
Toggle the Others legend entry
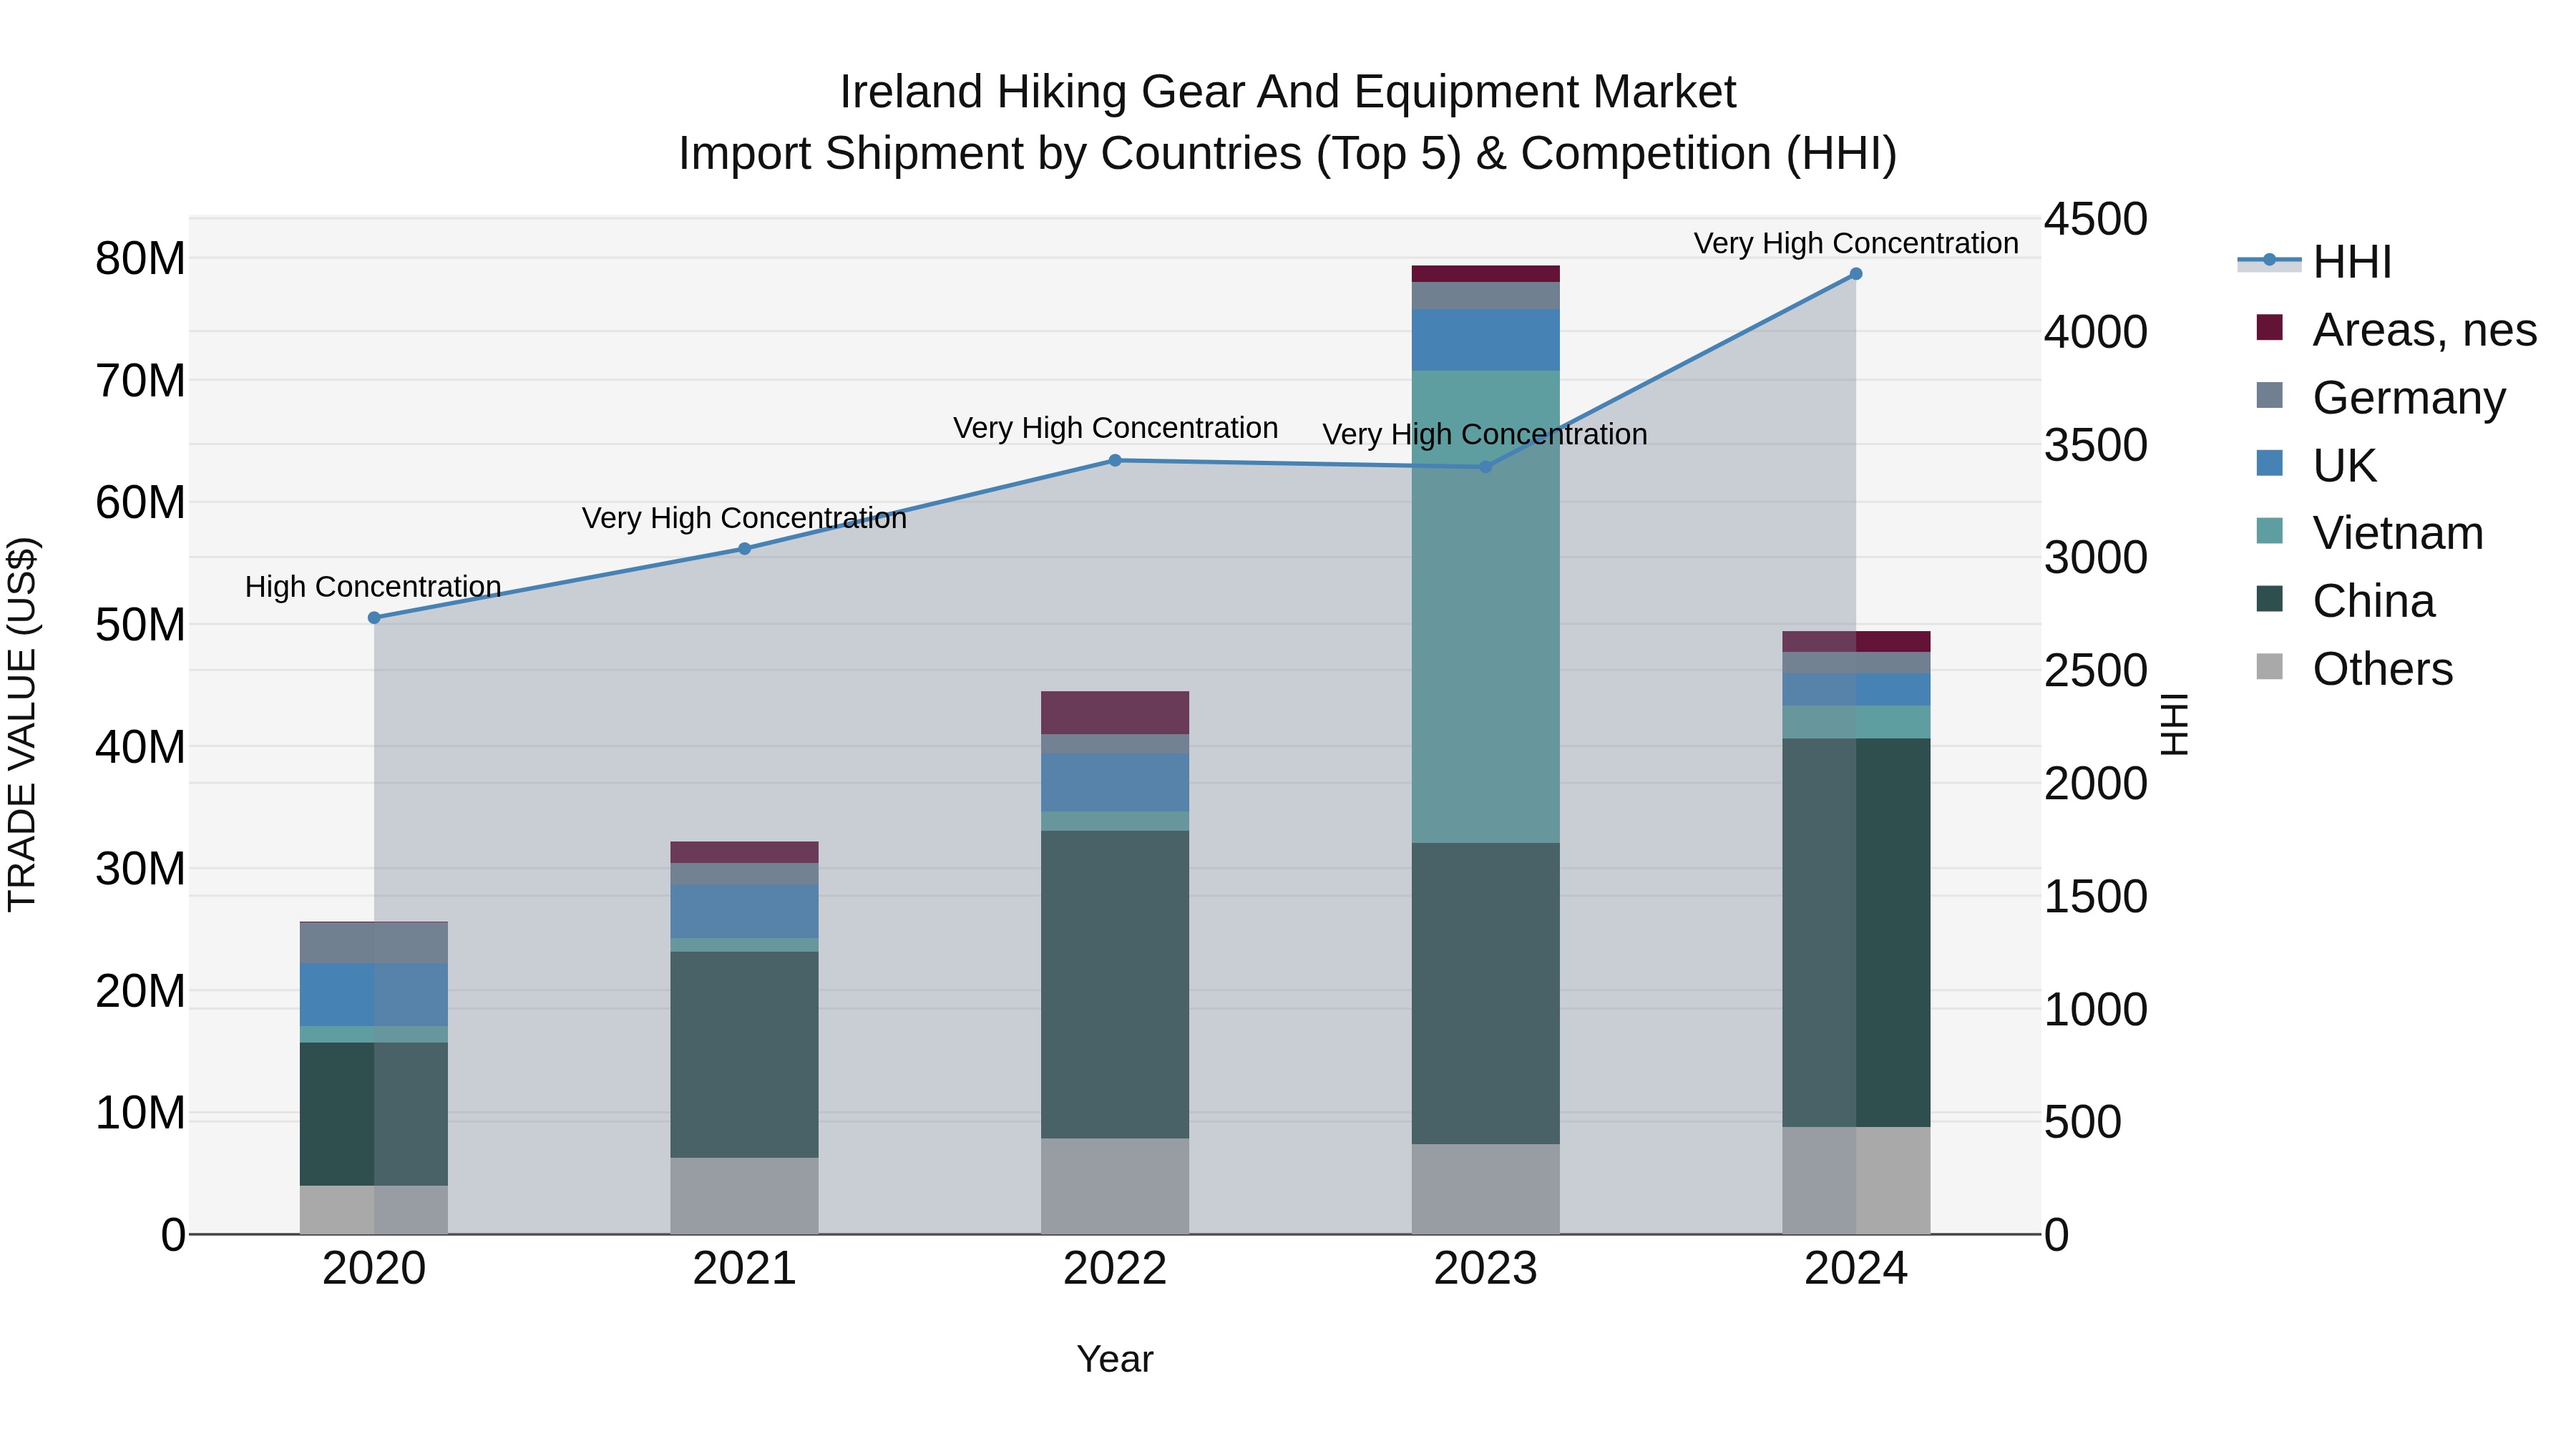pos(2354,669)
